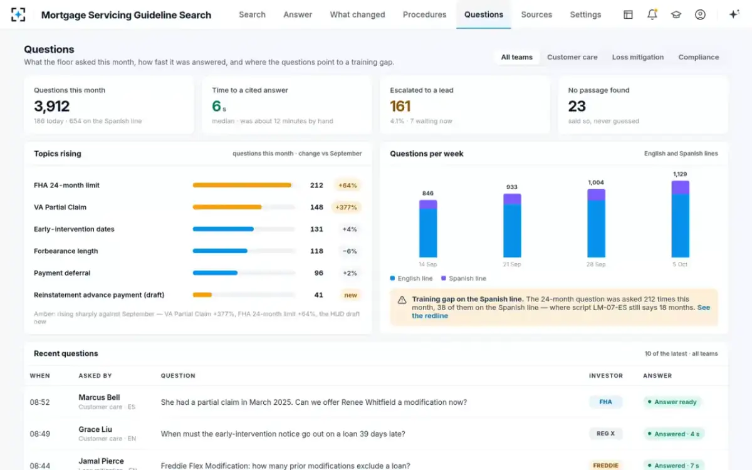Click the QUESTION column header
This screenshot has height=470, width=752.
pyautogui.click(x=178, y=376)
